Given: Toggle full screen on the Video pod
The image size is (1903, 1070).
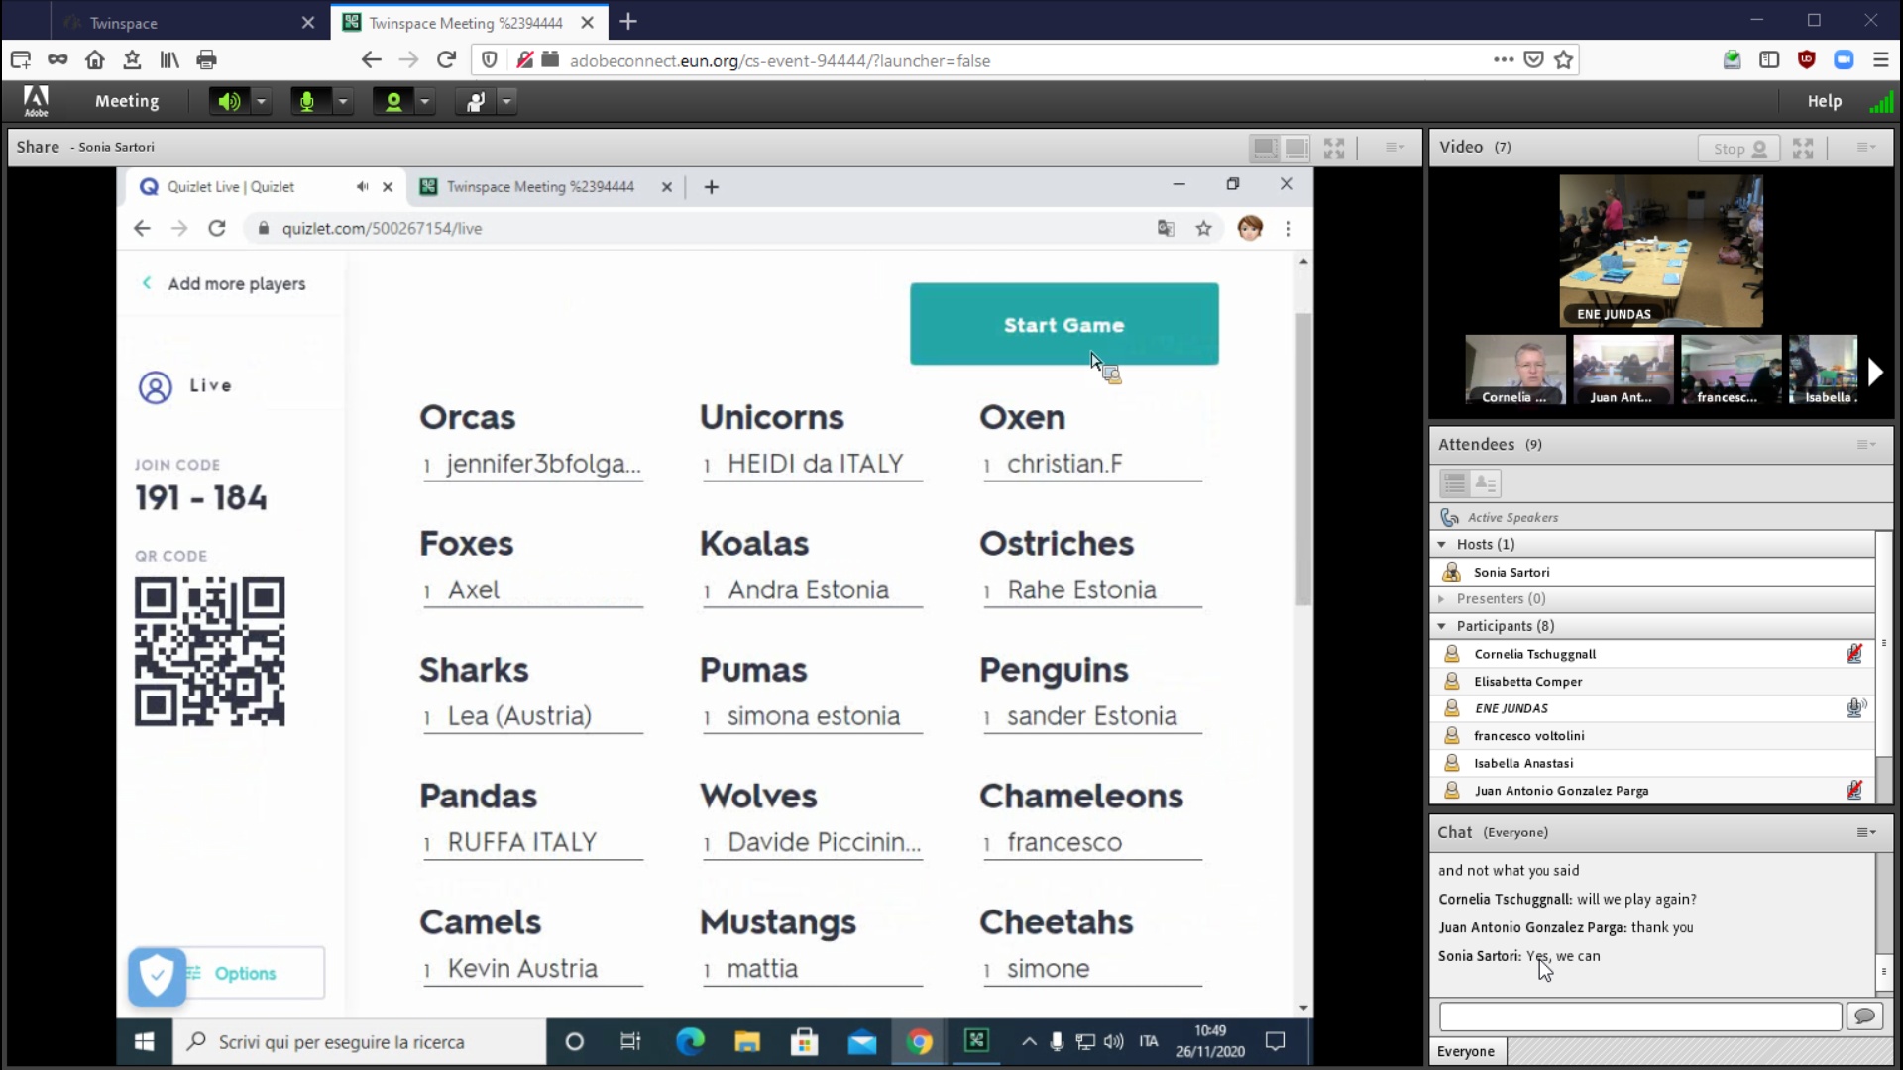Looking at the screenshot, I should [1803, 148].
